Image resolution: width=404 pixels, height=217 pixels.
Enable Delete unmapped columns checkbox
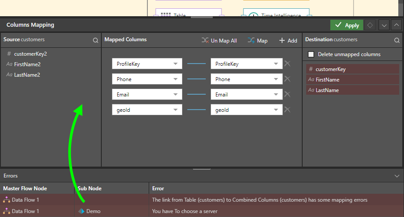click(311, 54)
